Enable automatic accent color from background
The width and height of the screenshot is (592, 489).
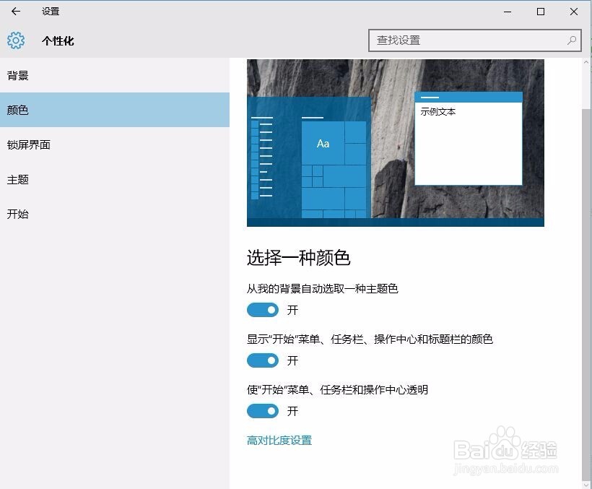pos(262,309)
